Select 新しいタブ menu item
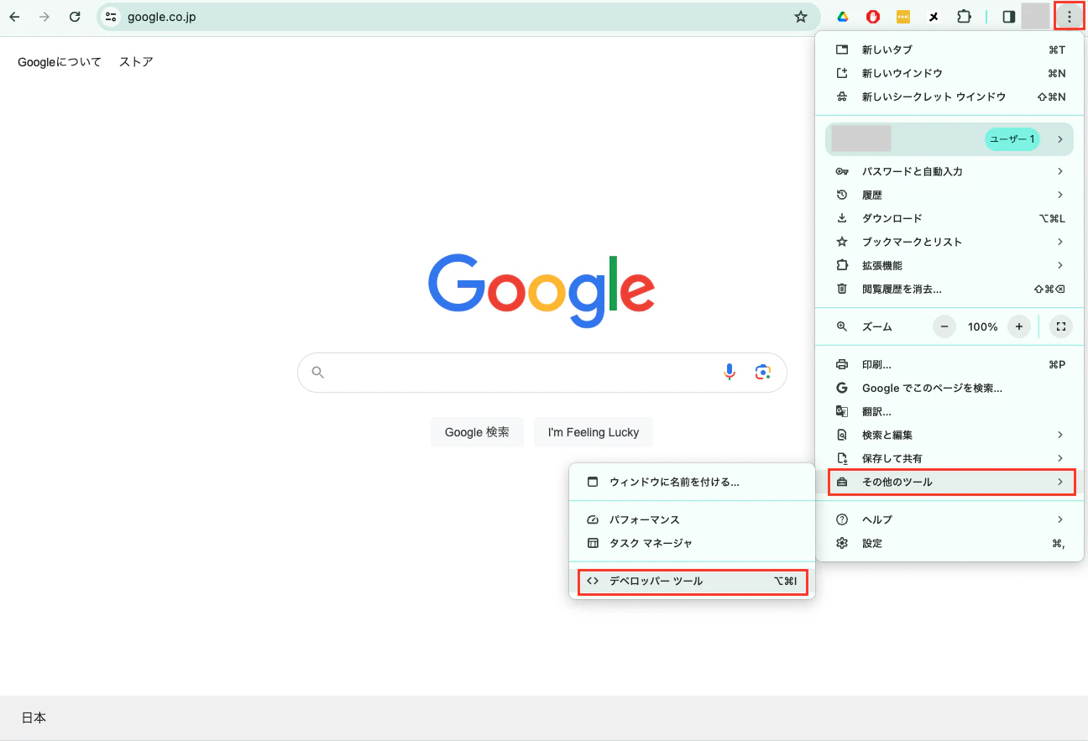The width and height of the screenshot is (1088, 741). pos(951,50)
